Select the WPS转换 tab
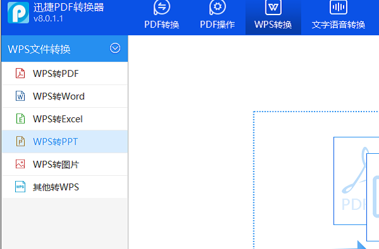 [273, 18]
